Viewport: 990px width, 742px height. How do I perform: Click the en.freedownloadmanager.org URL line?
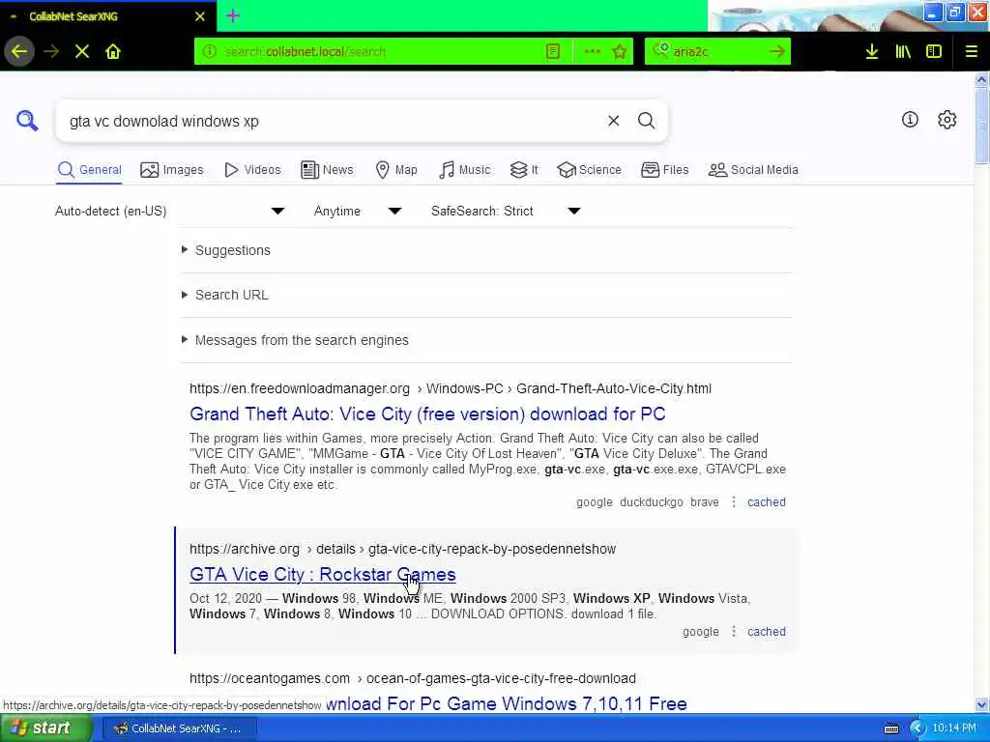click(x=451, y=388)
